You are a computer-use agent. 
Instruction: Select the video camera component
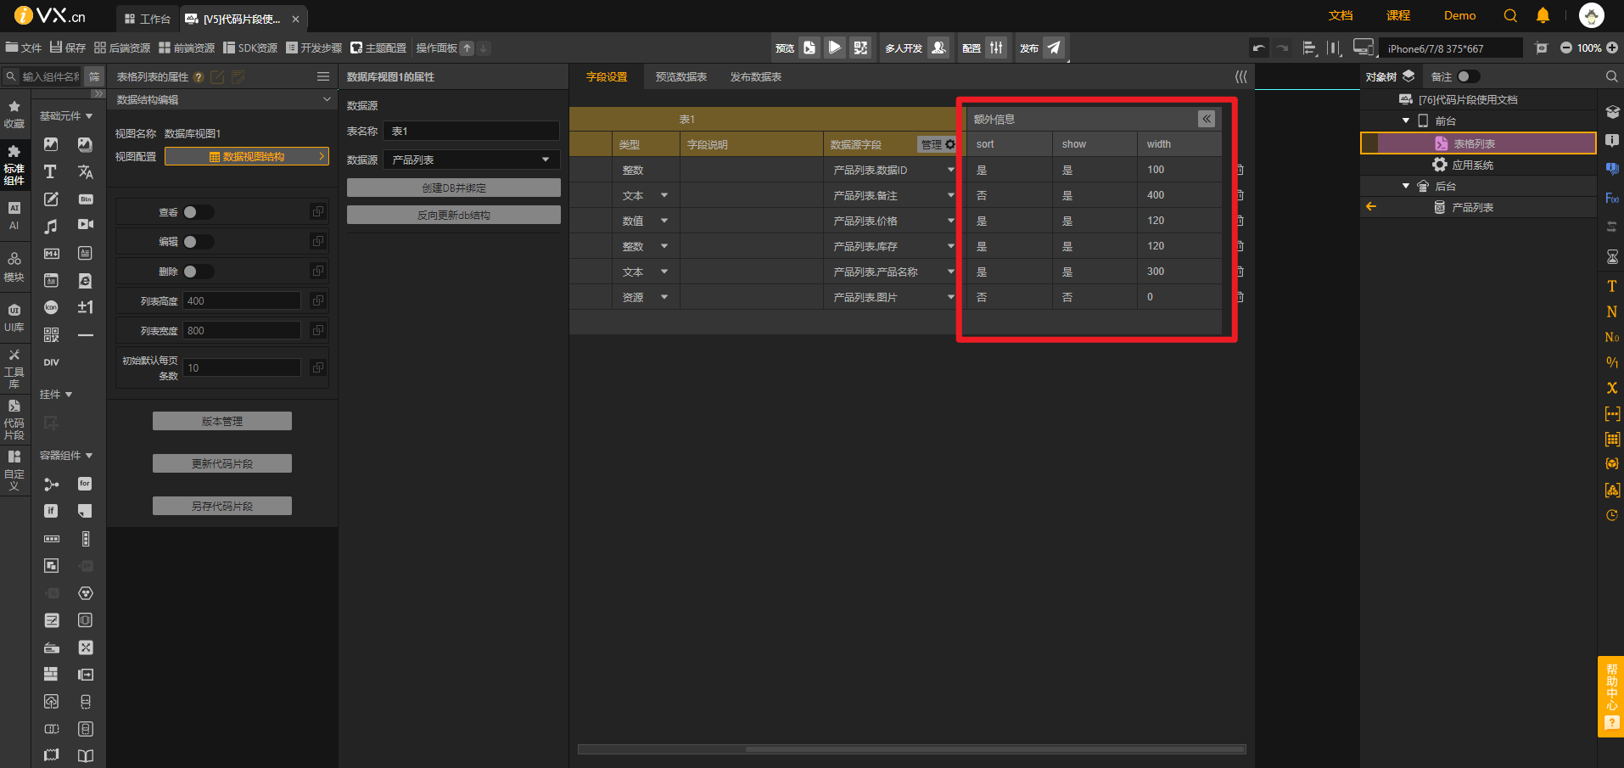[x=86, y=225]
